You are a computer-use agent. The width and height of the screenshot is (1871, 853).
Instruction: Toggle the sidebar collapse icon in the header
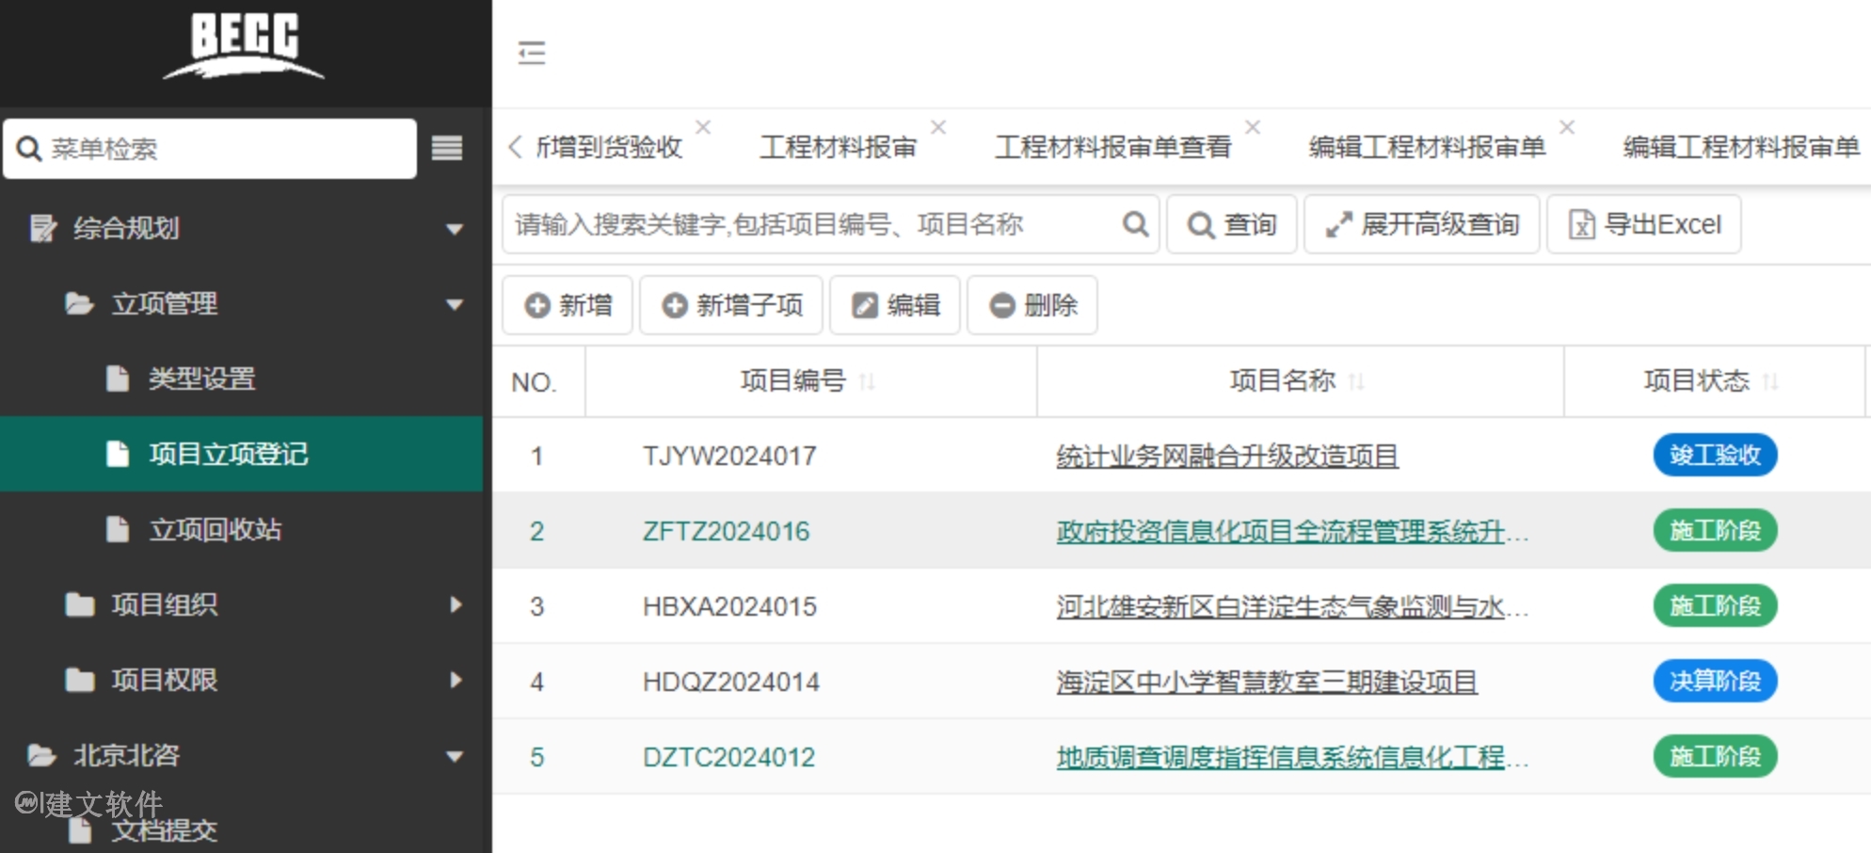click(532, 53)
